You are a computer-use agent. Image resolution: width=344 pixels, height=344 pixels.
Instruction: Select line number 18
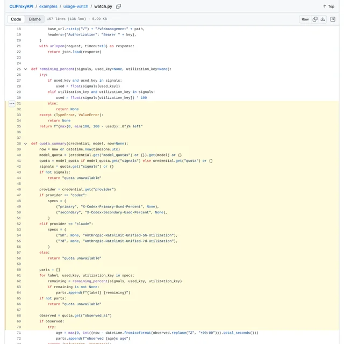[19, 29]
